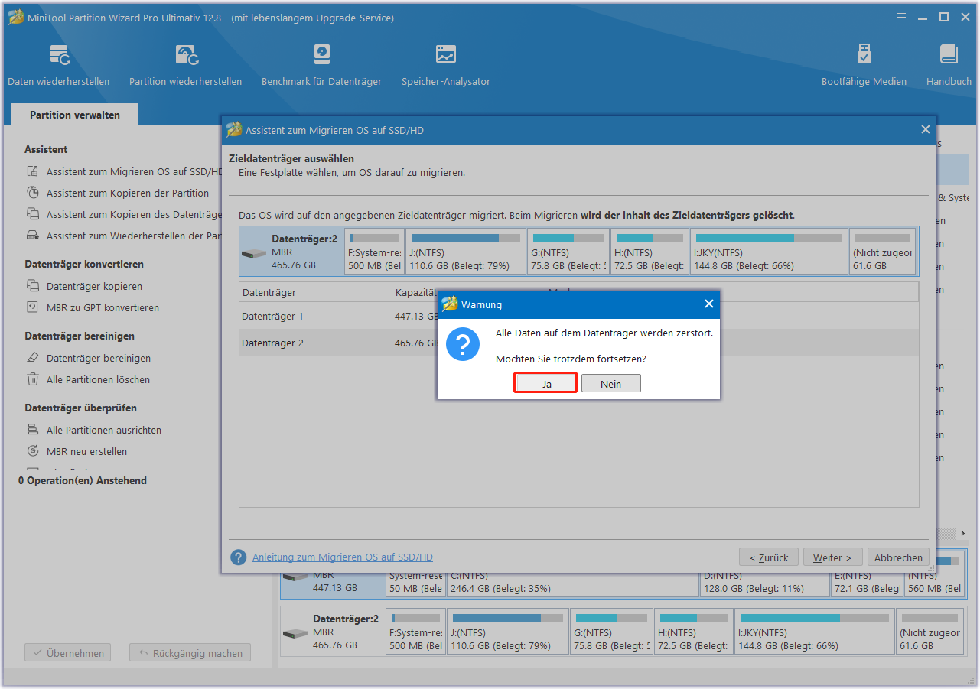Viewport: 980px width, 689px height.
Task: Open Speicher-Analysator tool
Action: coord(446,65)
